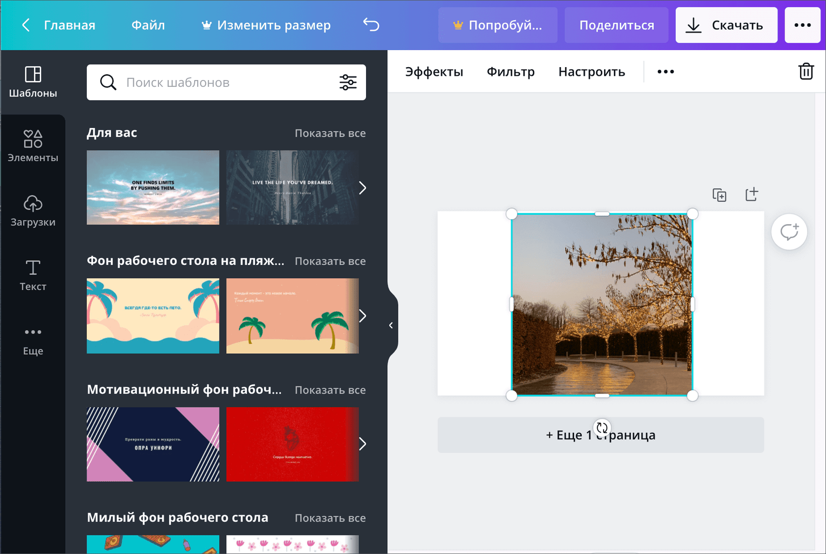Viewport: 826px width, 554px height.
Task: Click the rotate handle below the image
Action: pyautogui.click(x=602, y=428)
